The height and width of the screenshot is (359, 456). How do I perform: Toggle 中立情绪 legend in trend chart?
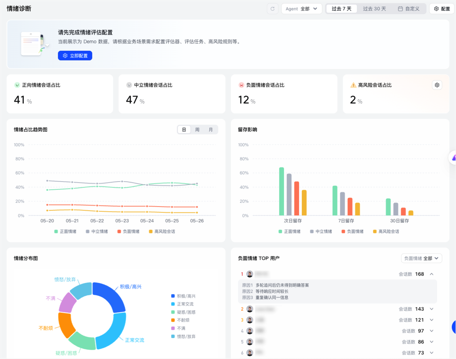(x=97, y=232)
